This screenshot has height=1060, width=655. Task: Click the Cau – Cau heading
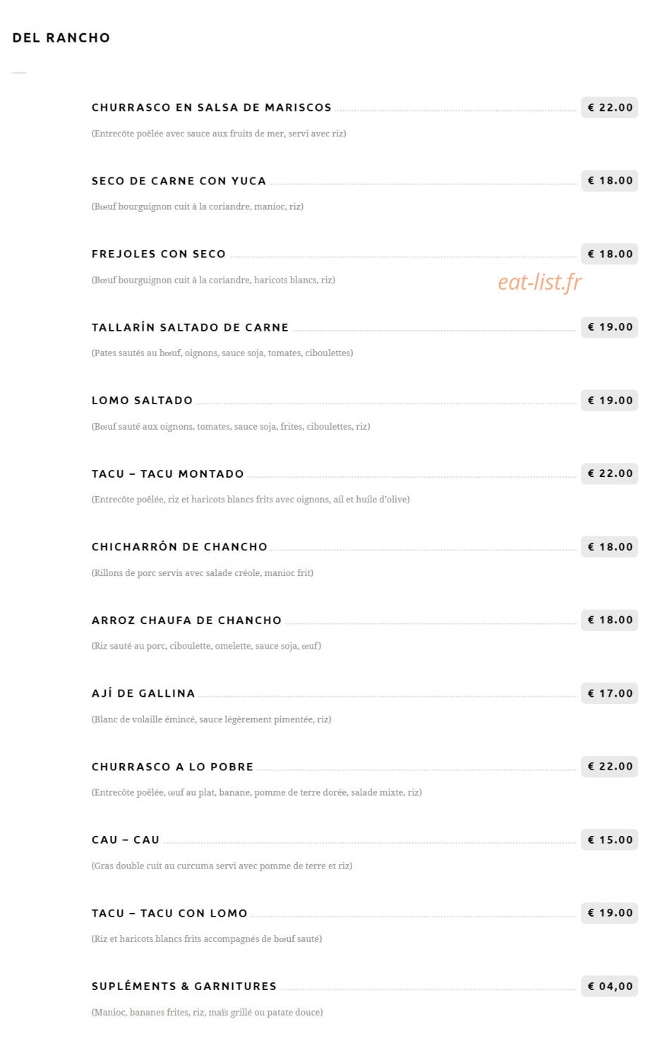tap(126, 840)
